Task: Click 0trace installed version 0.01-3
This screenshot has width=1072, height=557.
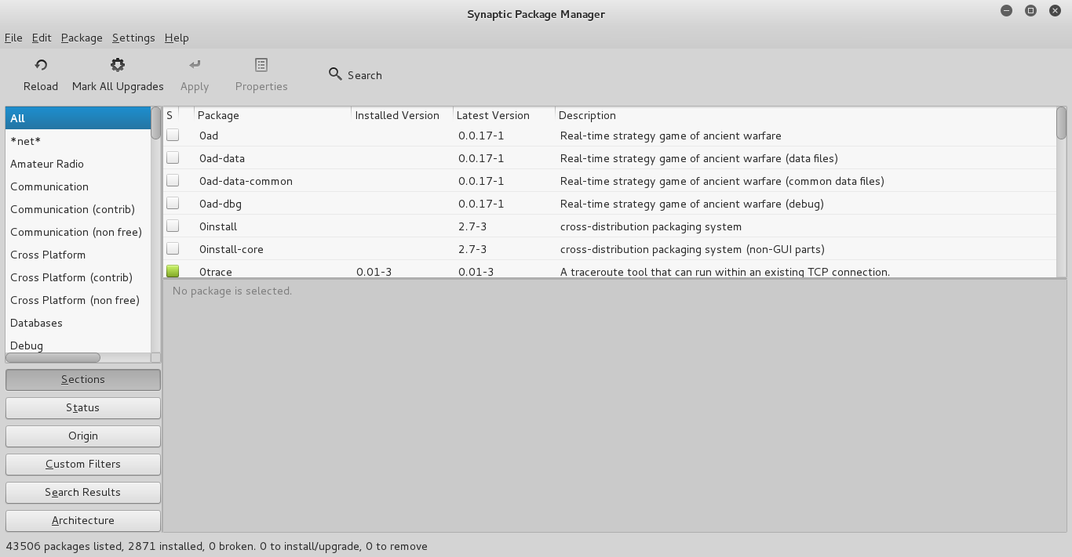Action: 374,272
